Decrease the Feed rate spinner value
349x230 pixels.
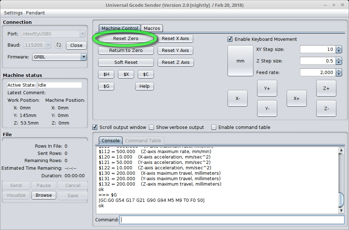click(339, 74)
